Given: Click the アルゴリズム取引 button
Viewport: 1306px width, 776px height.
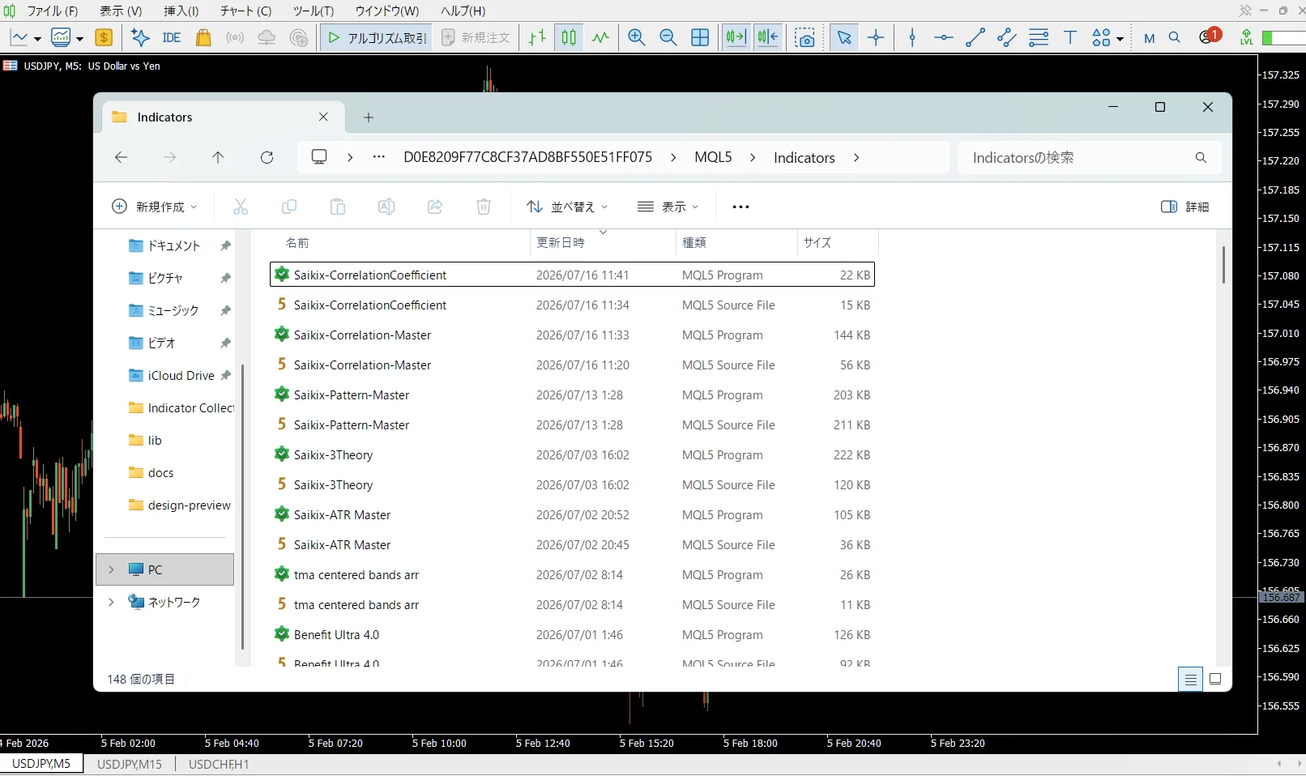Looking at the screenshot, I should click(376, 37).
